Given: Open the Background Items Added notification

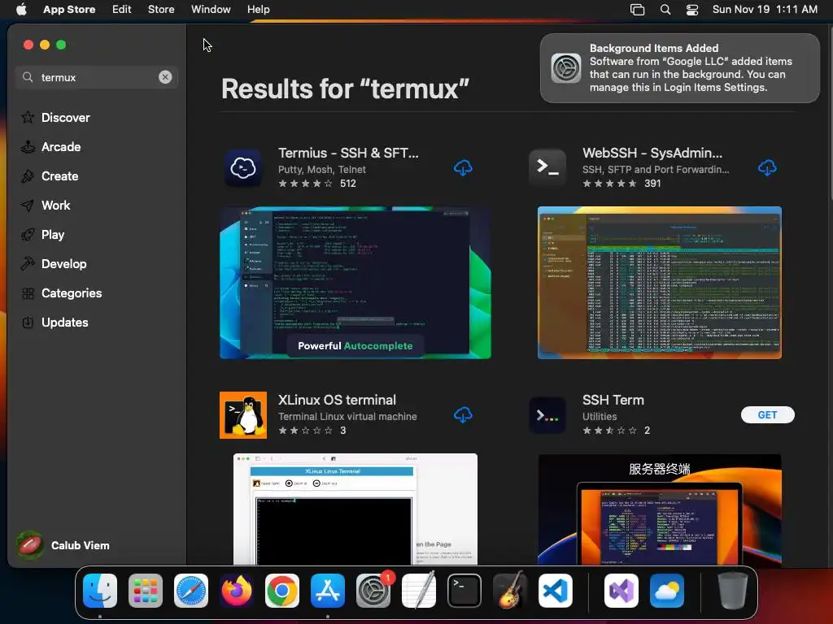Looking at the screenshot, I should pyautogui.click(x=679, y=68).
